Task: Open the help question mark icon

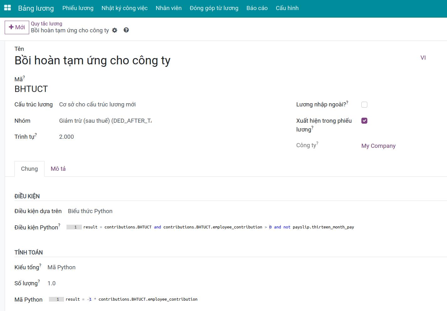Action: (x=126, y=30)
